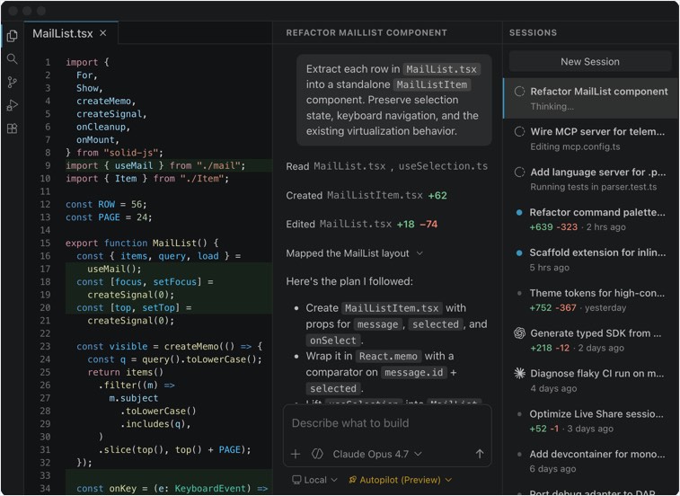
Task: Click the export function MailList() line
Action: click(142, 243)
